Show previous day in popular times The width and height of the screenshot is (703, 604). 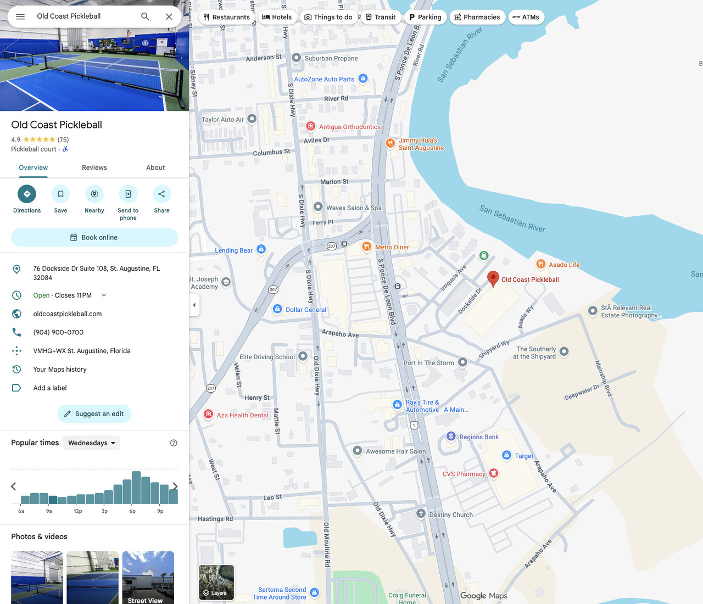14,486
